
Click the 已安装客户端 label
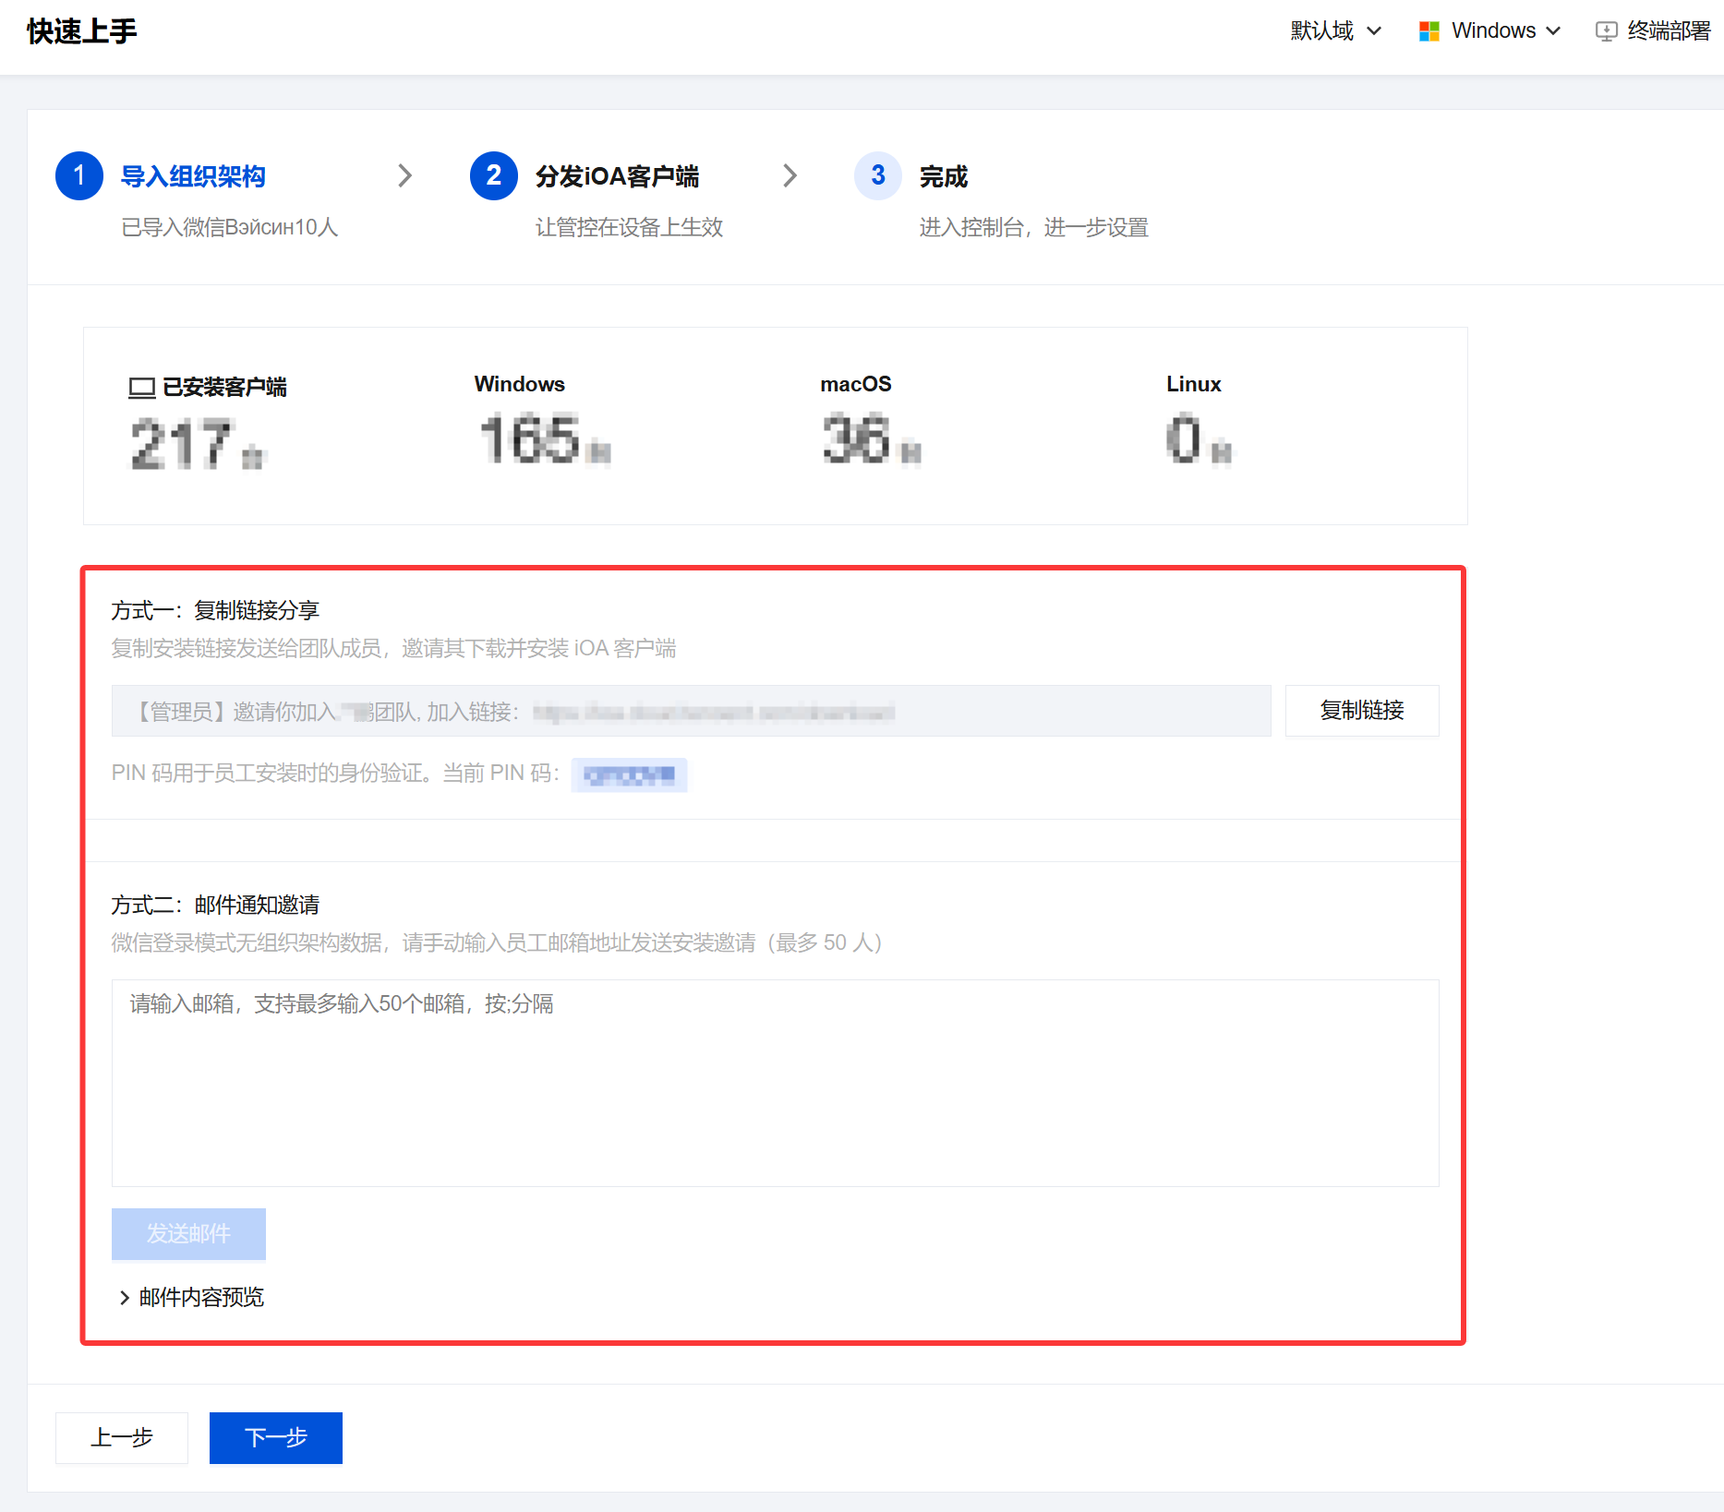[224, 388]
